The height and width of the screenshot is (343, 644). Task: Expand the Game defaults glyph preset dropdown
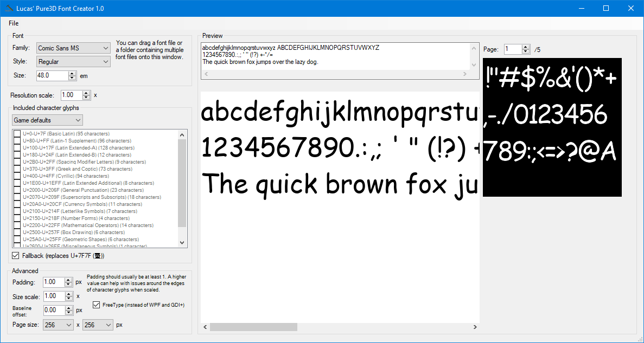(48, 120)
